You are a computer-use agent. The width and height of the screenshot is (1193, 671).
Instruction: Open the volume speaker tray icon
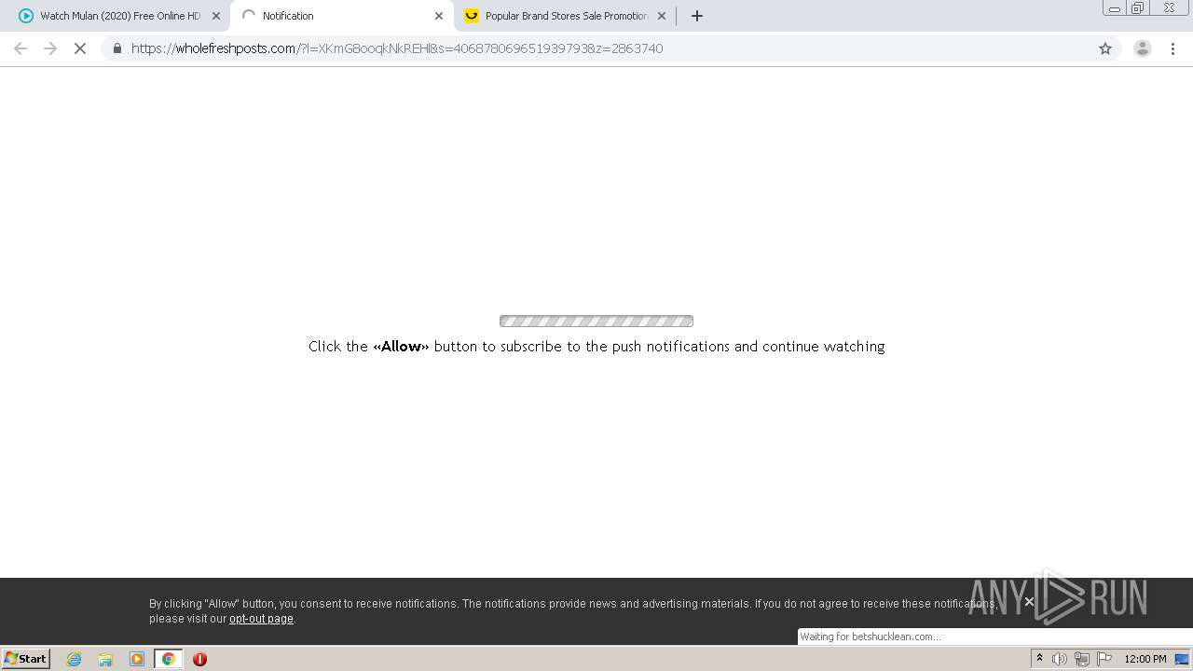coord(1060,659)
